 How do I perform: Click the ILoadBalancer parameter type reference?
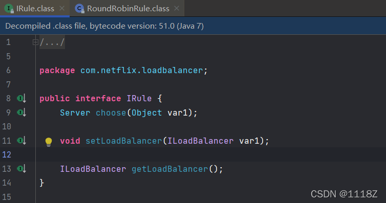point(200,141)
